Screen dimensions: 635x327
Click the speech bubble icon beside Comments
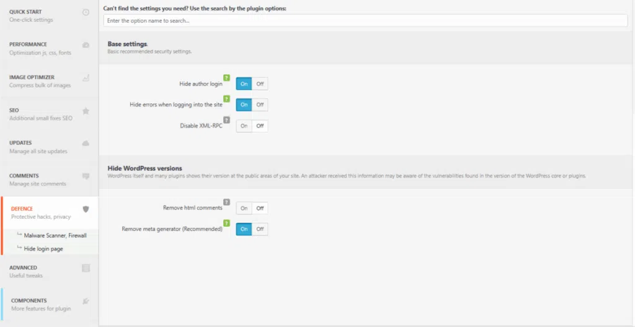tap(86, 177)
